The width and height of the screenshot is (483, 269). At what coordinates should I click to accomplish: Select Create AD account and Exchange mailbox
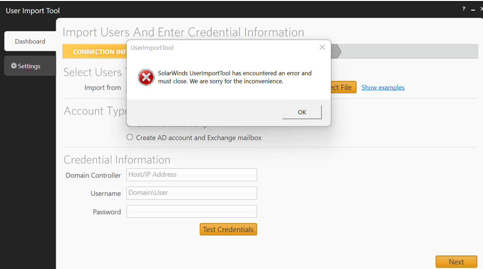[x=130, y=137]
